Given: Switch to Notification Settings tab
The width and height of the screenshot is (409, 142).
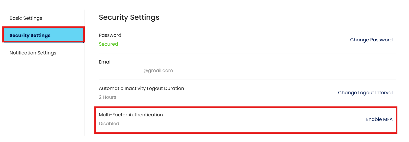Looking at the screenshot, I should coord(33,53).
